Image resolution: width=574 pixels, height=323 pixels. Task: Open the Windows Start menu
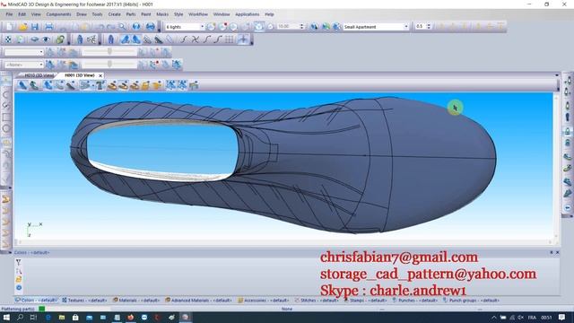point(6,318)
